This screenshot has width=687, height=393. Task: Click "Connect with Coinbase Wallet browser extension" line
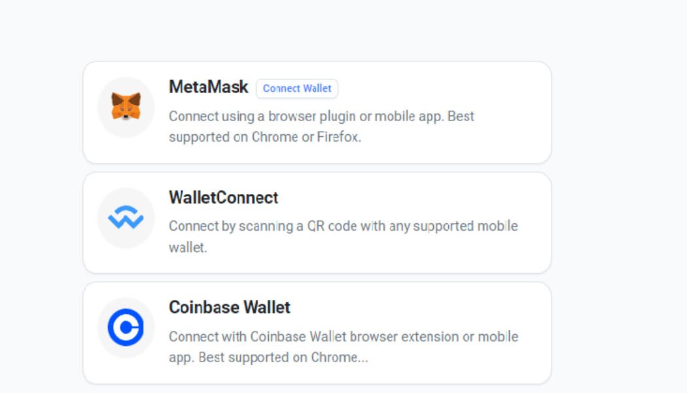(x=343, y=337)
